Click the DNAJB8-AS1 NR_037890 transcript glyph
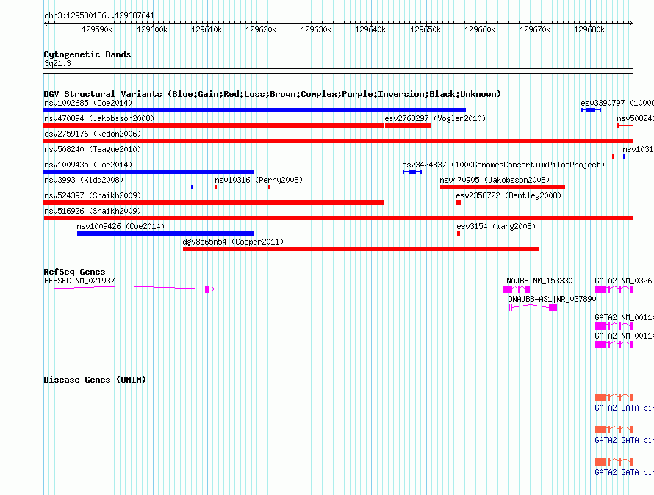 pyautogui.click(x=533, y=308)
